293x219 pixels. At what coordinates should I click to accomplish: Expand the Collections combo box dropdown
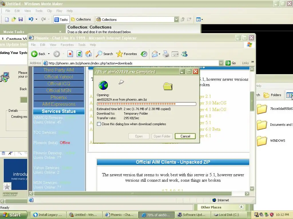pyautogui.click(x=176, y=19)
